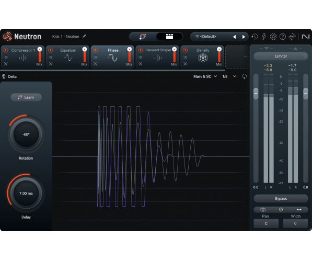Select the Compressor 1 module tab
The image size is (312, 260).
[x=22, y=57]
